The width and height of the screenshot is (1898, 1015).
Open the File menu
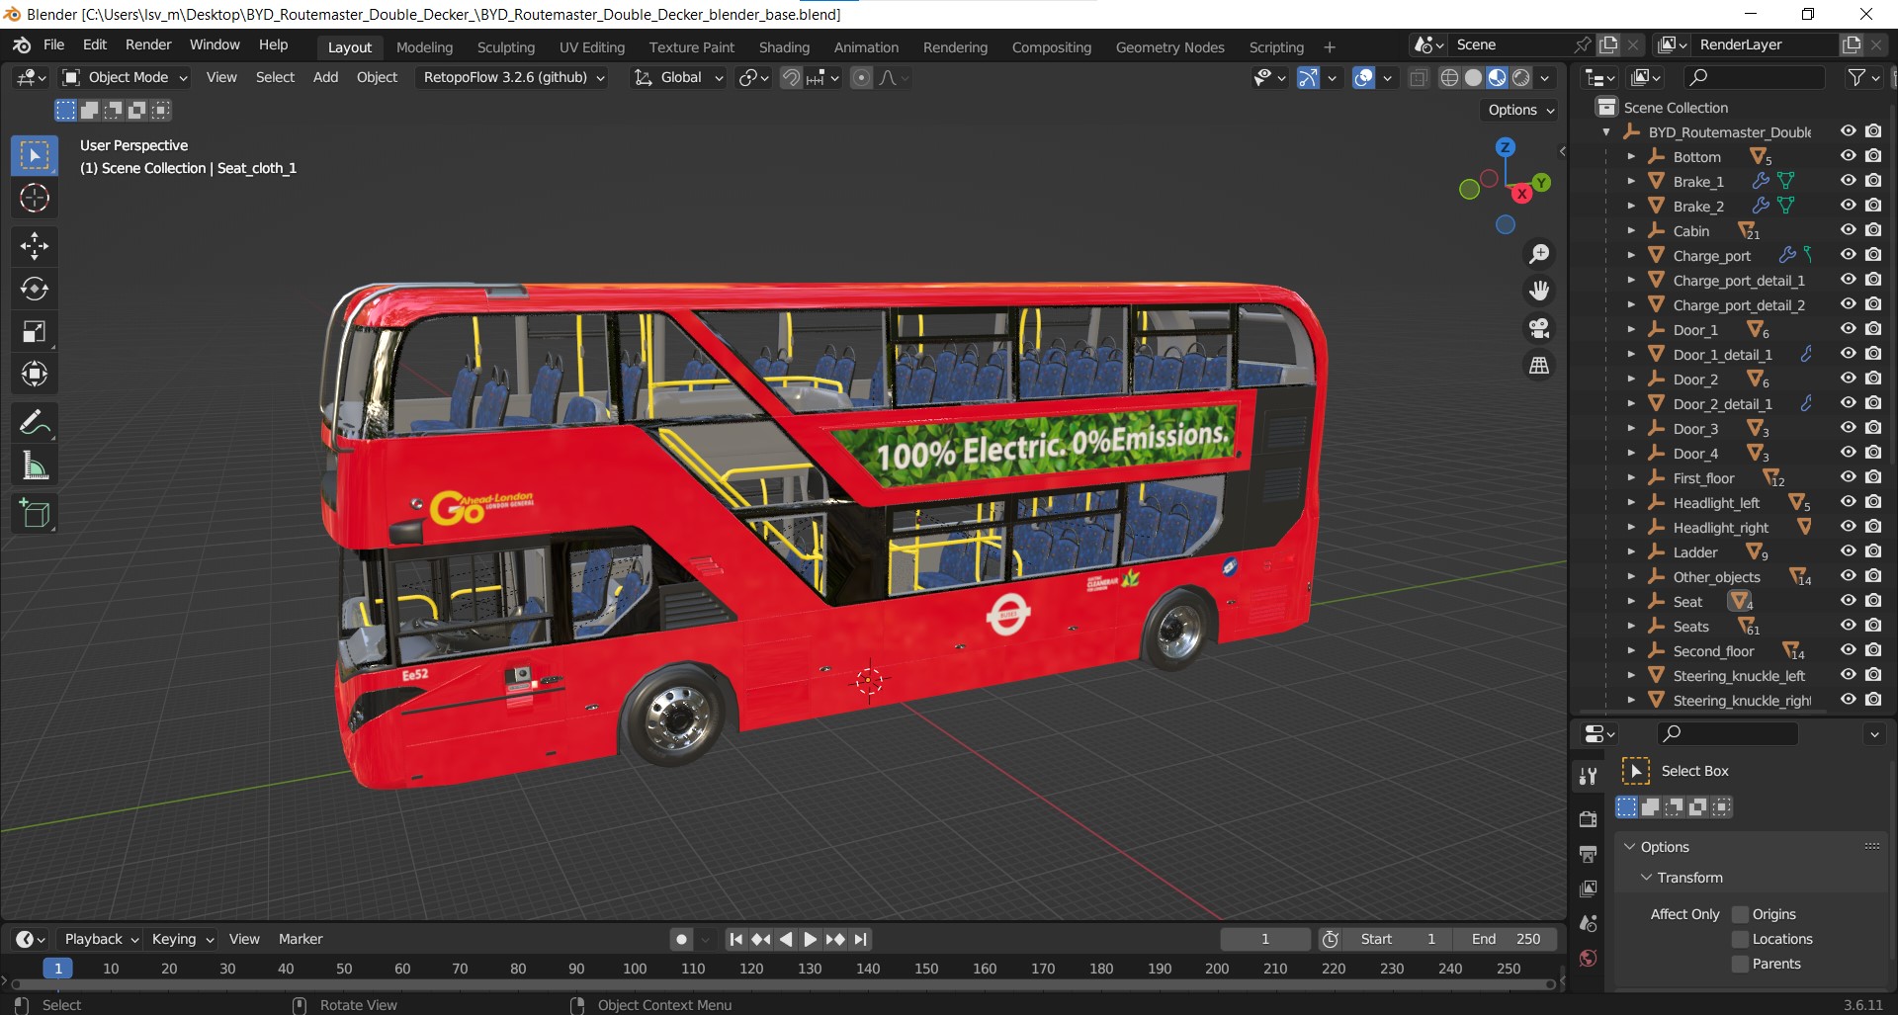coord(53,44)
